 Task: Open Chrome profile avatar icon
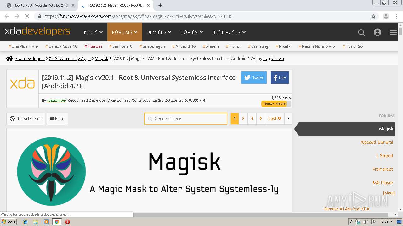click(x=386, y=16)
